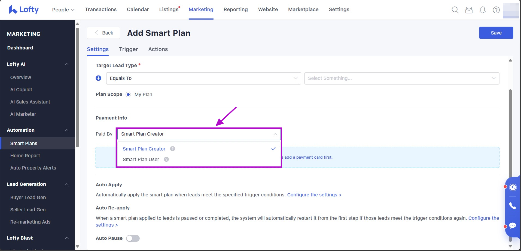Click help icon beside Smart Plan User option
This screenshot has height=251, width=521.
166,159
